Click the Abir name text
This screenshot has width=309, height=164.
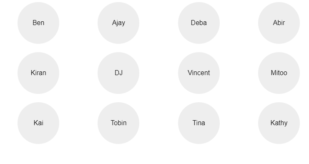click(x=279, y=23)
